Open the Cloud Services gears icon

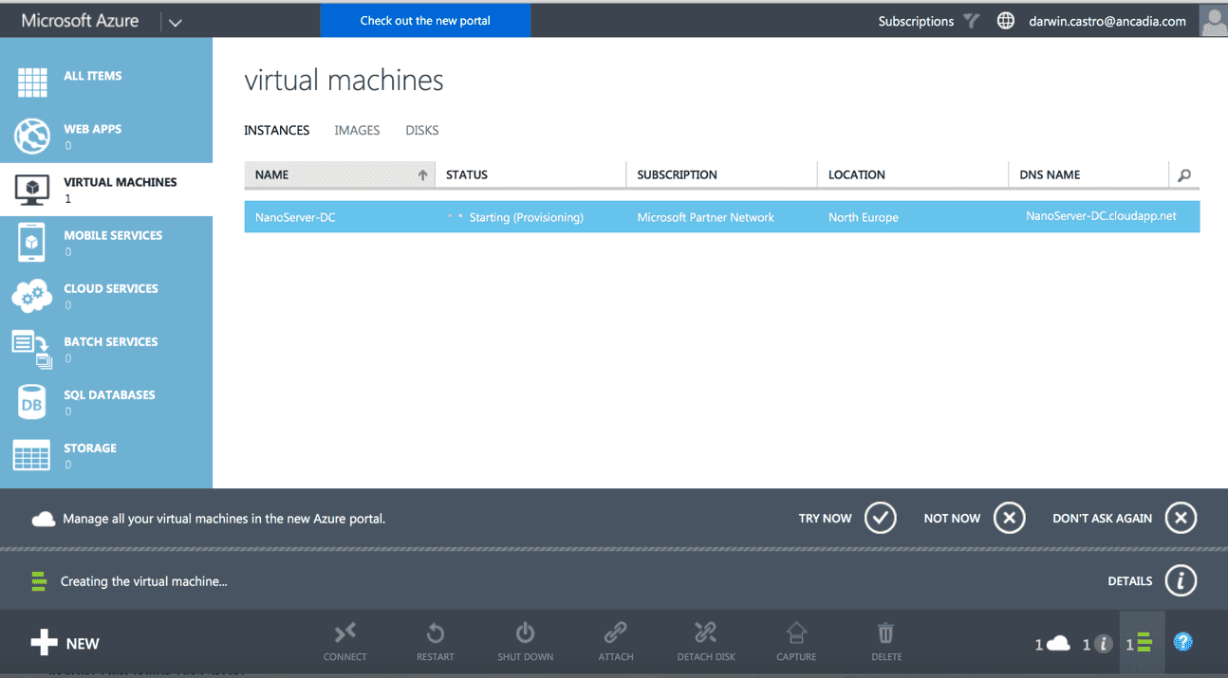(x=31, y=296)
